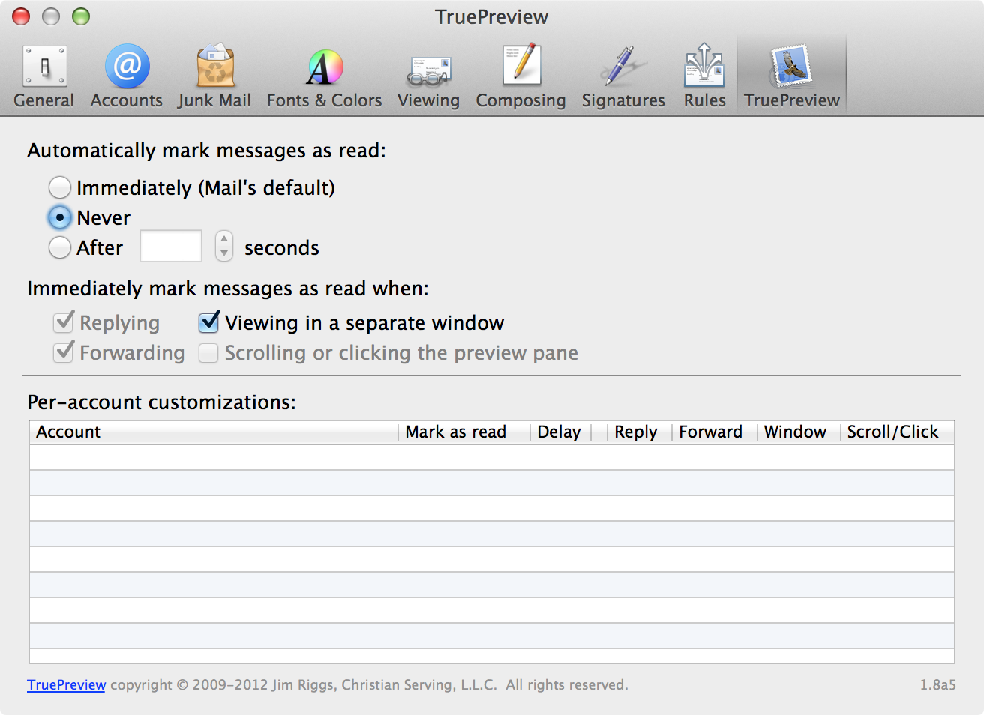The height and width of the screenshot is (715, 984).
Task: Toggle the Replying checkbox
Action: pos(64,322)
